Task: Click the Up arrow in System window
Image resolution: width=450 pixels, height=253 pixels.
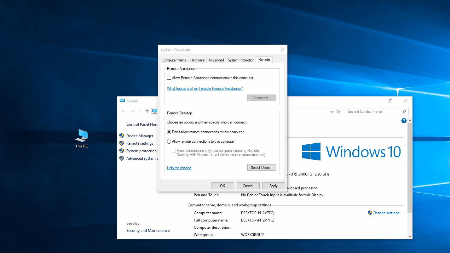Action: (147, 111)
